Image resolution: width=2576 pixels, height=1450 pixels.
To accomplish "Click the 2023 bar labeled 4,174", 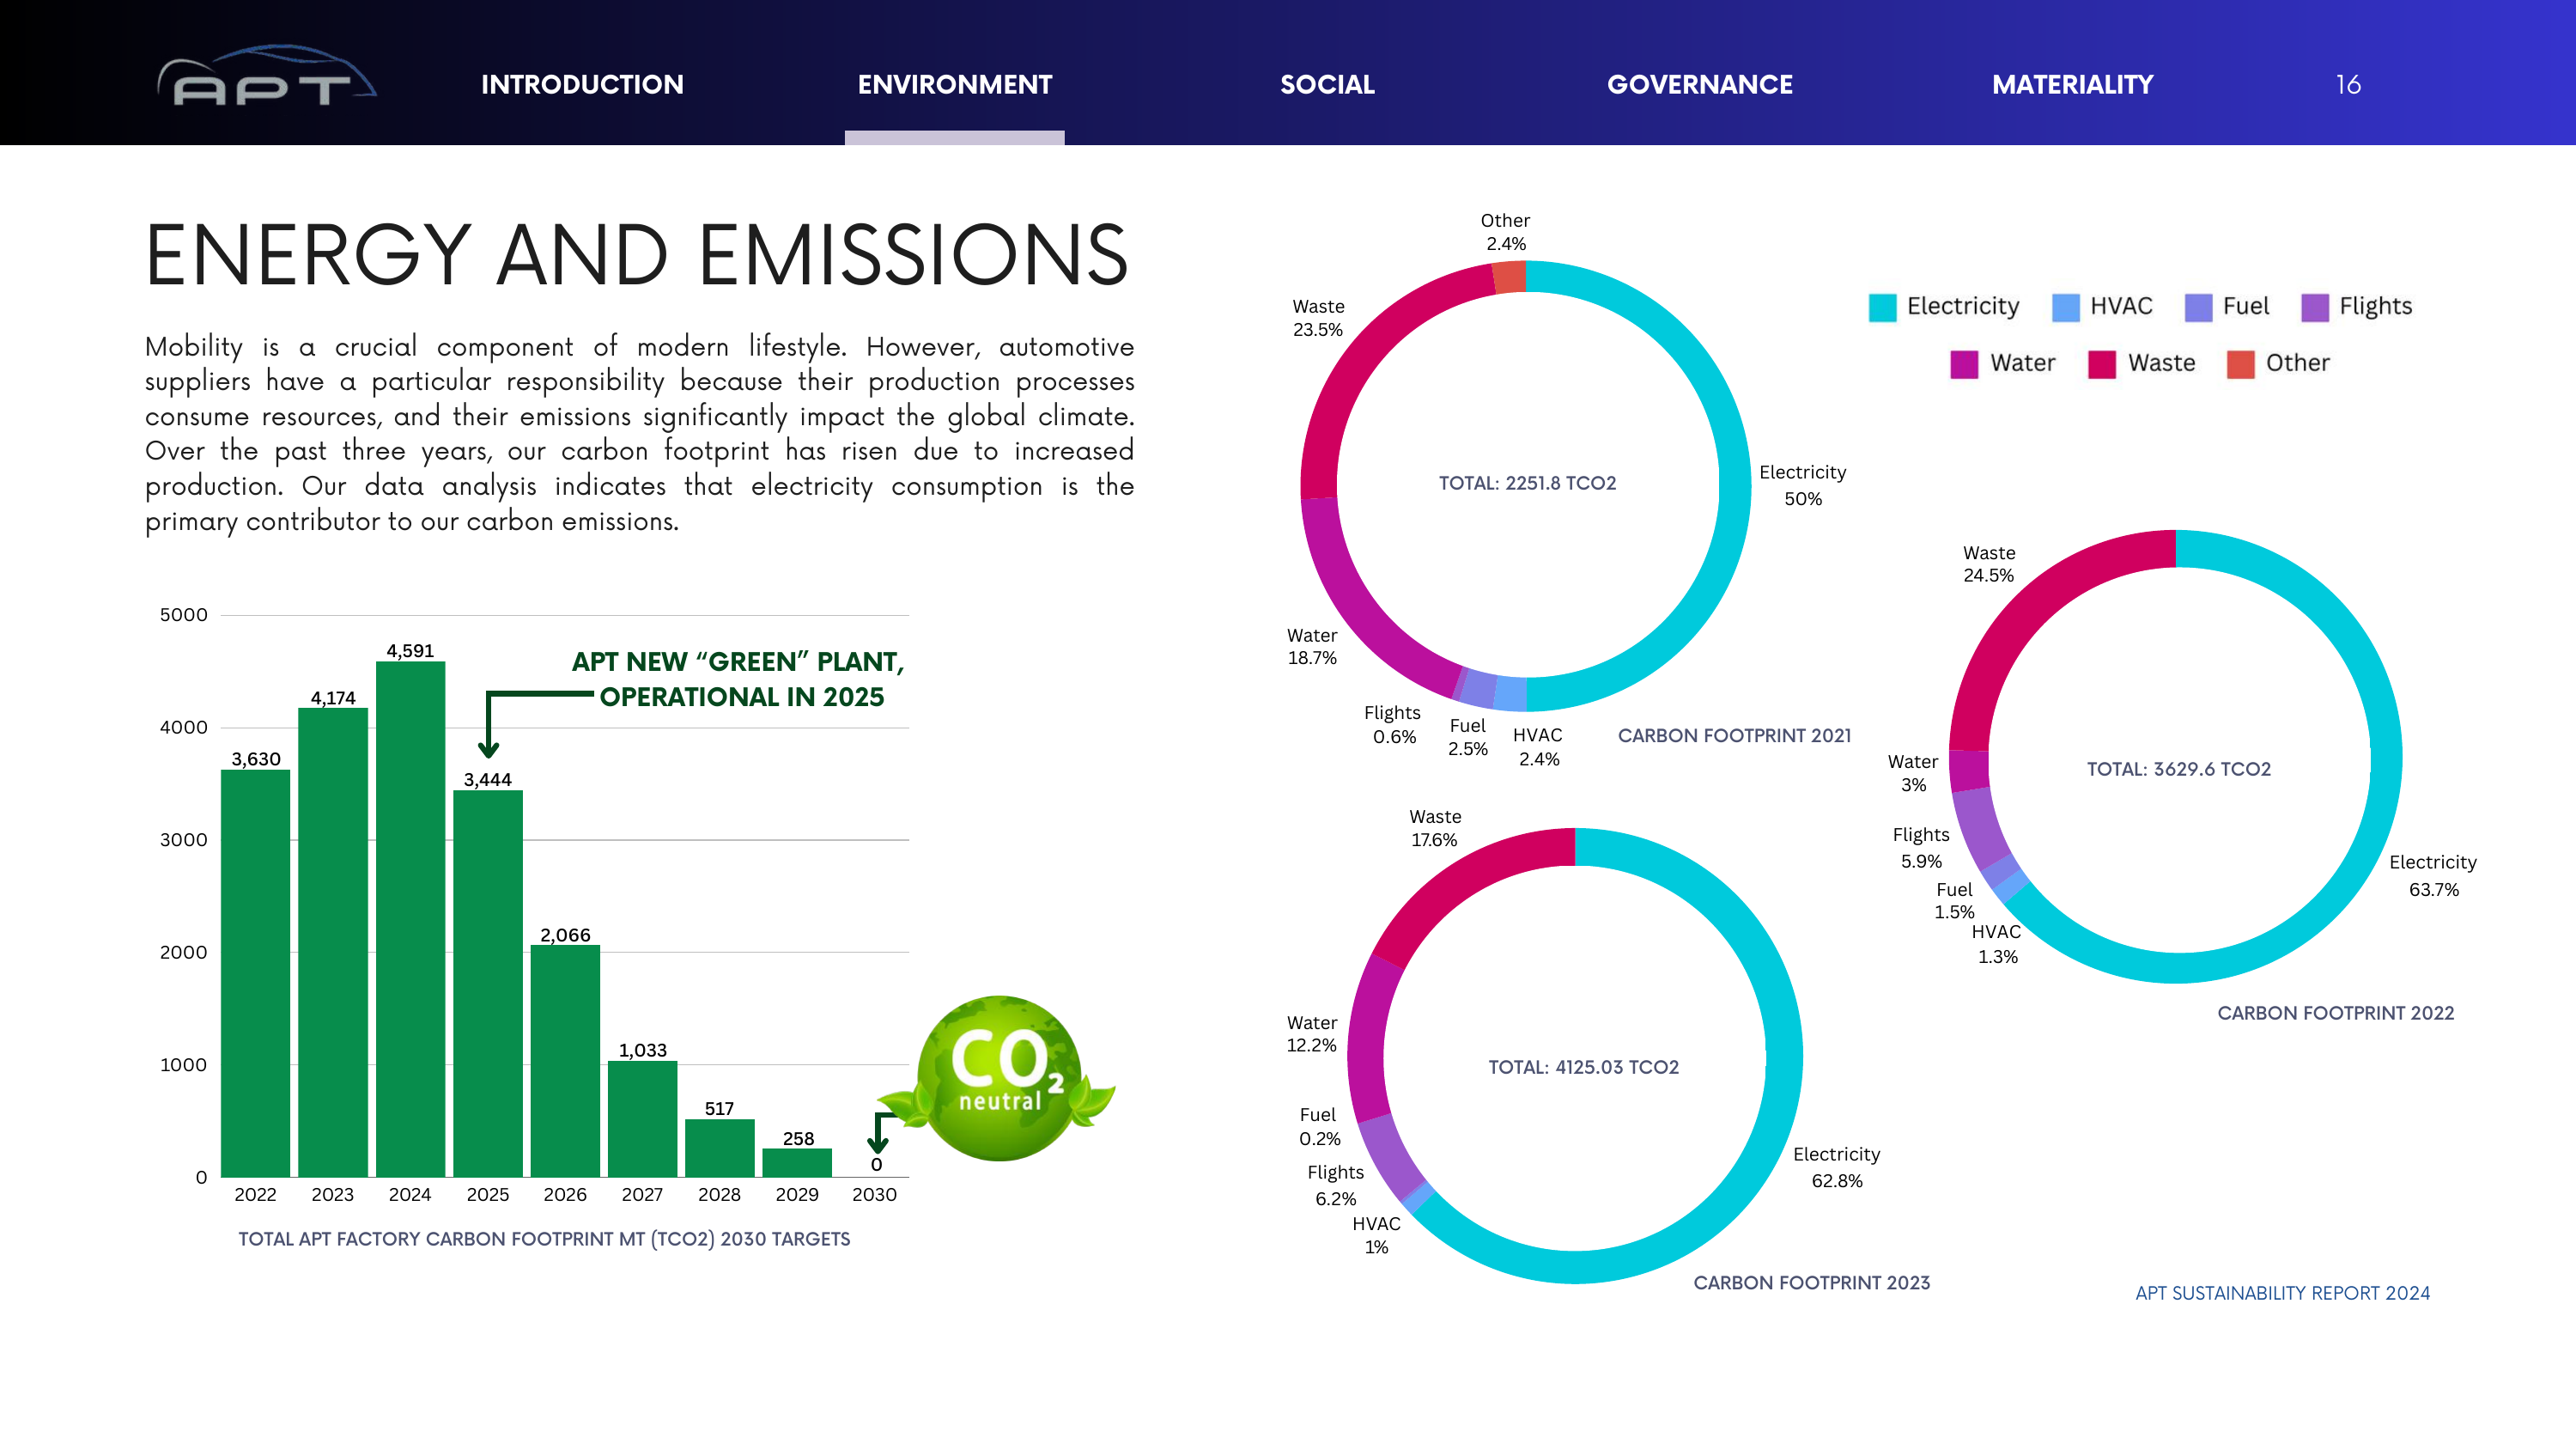I will [x=333, y=941].
